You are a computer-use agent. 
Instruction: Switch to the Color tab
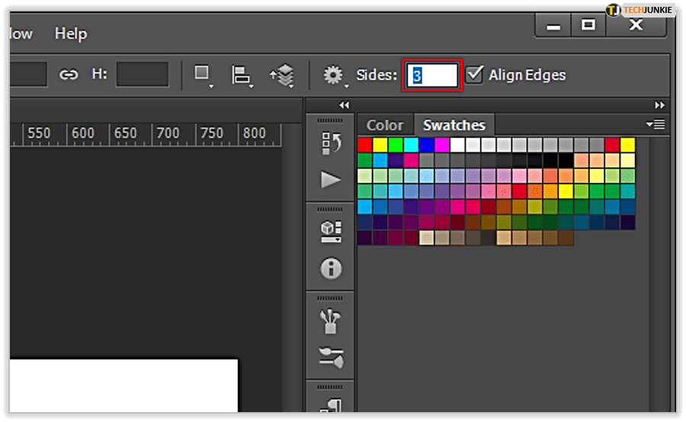tap(385, 125)
